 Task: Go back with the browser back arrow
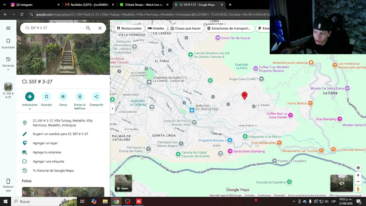click(5, 14)
